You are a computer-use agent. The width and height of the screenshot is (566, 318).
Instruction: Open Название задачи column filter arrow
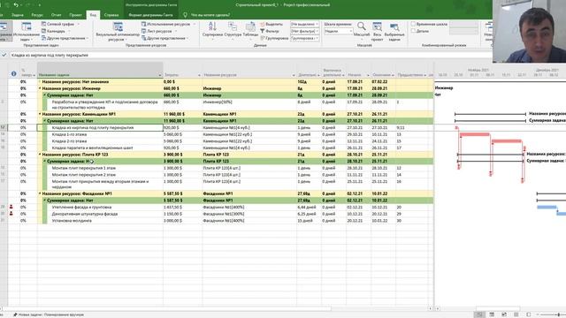tap(159, 75)
